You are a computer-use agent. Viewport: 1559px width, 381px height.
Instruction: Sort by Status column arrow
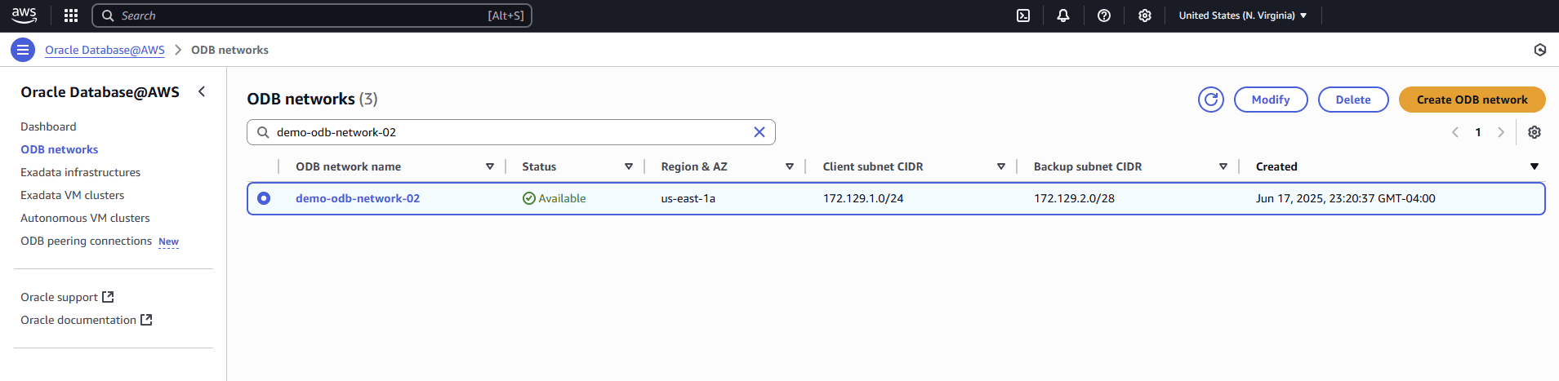coord(629,166)
